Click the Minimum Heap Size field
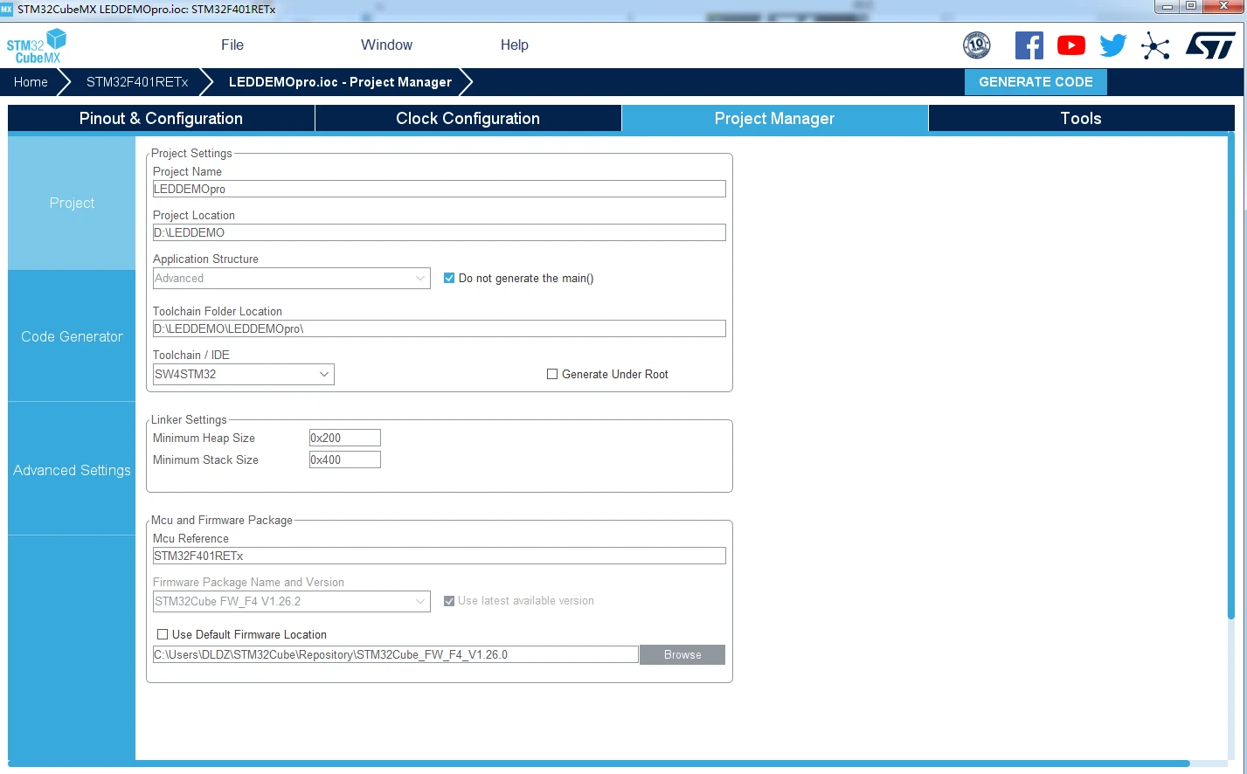This screenshot has width=1247, height=774. pyautogui.click(x=345, y=438)
